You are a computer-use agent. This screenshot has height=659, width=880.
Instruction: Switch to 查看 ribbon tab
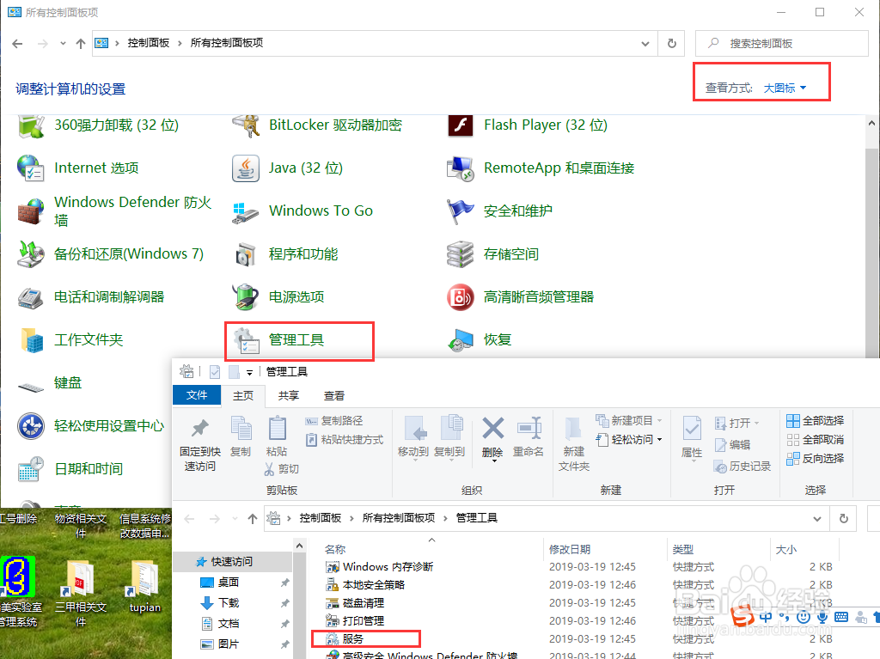(x=334, y=396)
